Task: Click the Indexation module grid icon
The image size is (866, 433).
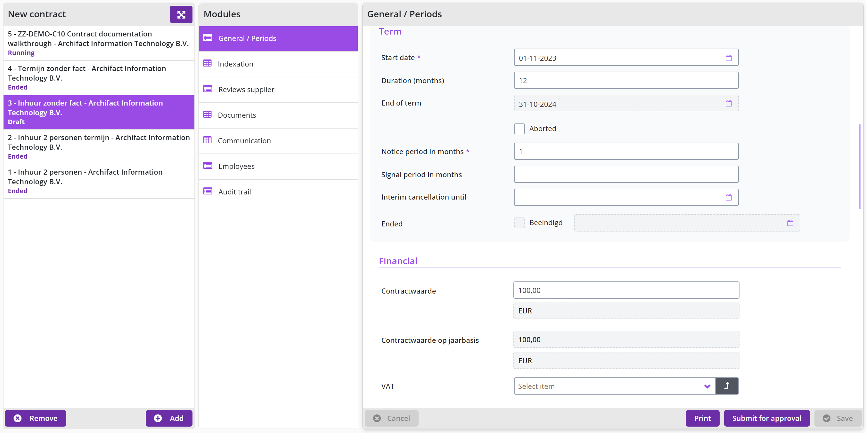Action: pyautogui.click(x=208, y=63)
